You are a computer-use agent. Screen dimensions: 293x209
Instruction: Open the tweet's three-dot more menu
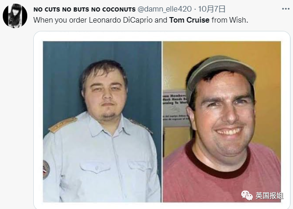(x=286, y=9)
